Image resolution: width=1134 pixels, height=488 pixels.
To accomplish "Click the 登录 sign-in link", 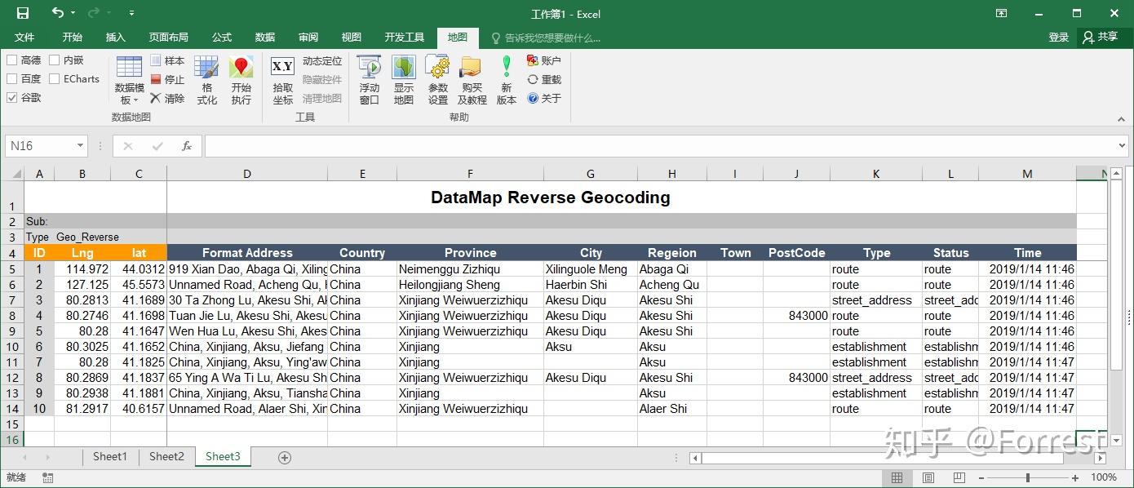I will pyautogui.click(x=1058, y=37).
